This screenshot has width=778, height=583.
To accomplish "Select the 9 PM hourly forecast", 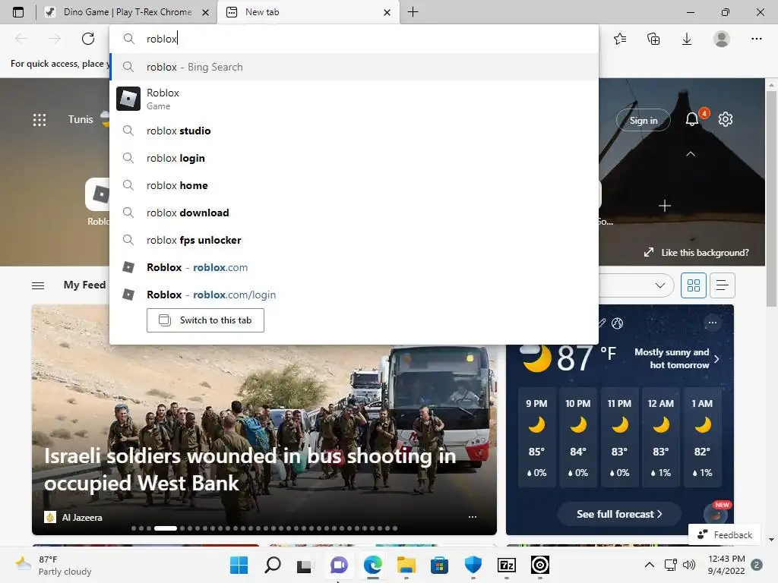I will click(536, 438).
